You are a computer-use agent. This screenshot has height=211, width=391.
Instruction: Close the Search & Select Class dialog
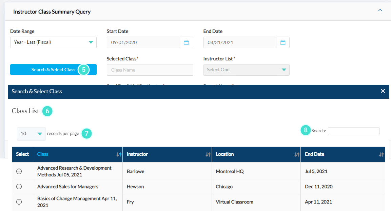(383, 91)
